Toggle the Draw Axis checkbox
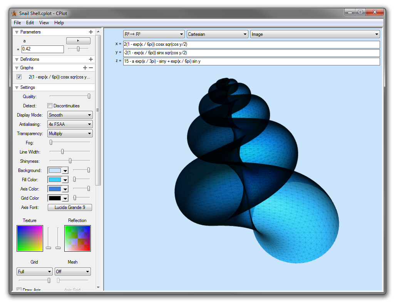This screenshot has width=397, height=304. (19, 289)
